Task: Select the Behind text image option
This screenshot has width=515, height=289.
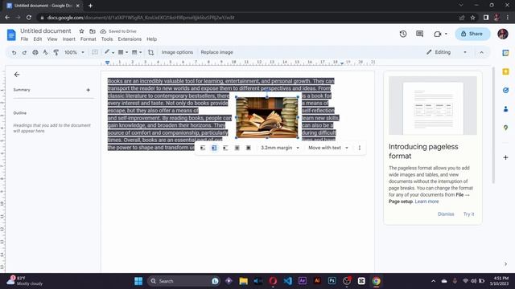Action: tap(237, 148)
